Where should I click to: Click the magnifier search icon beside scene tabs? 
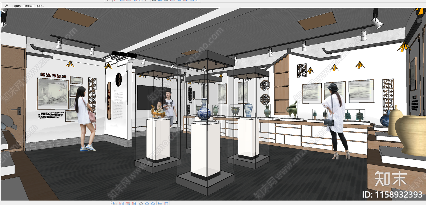7,5
